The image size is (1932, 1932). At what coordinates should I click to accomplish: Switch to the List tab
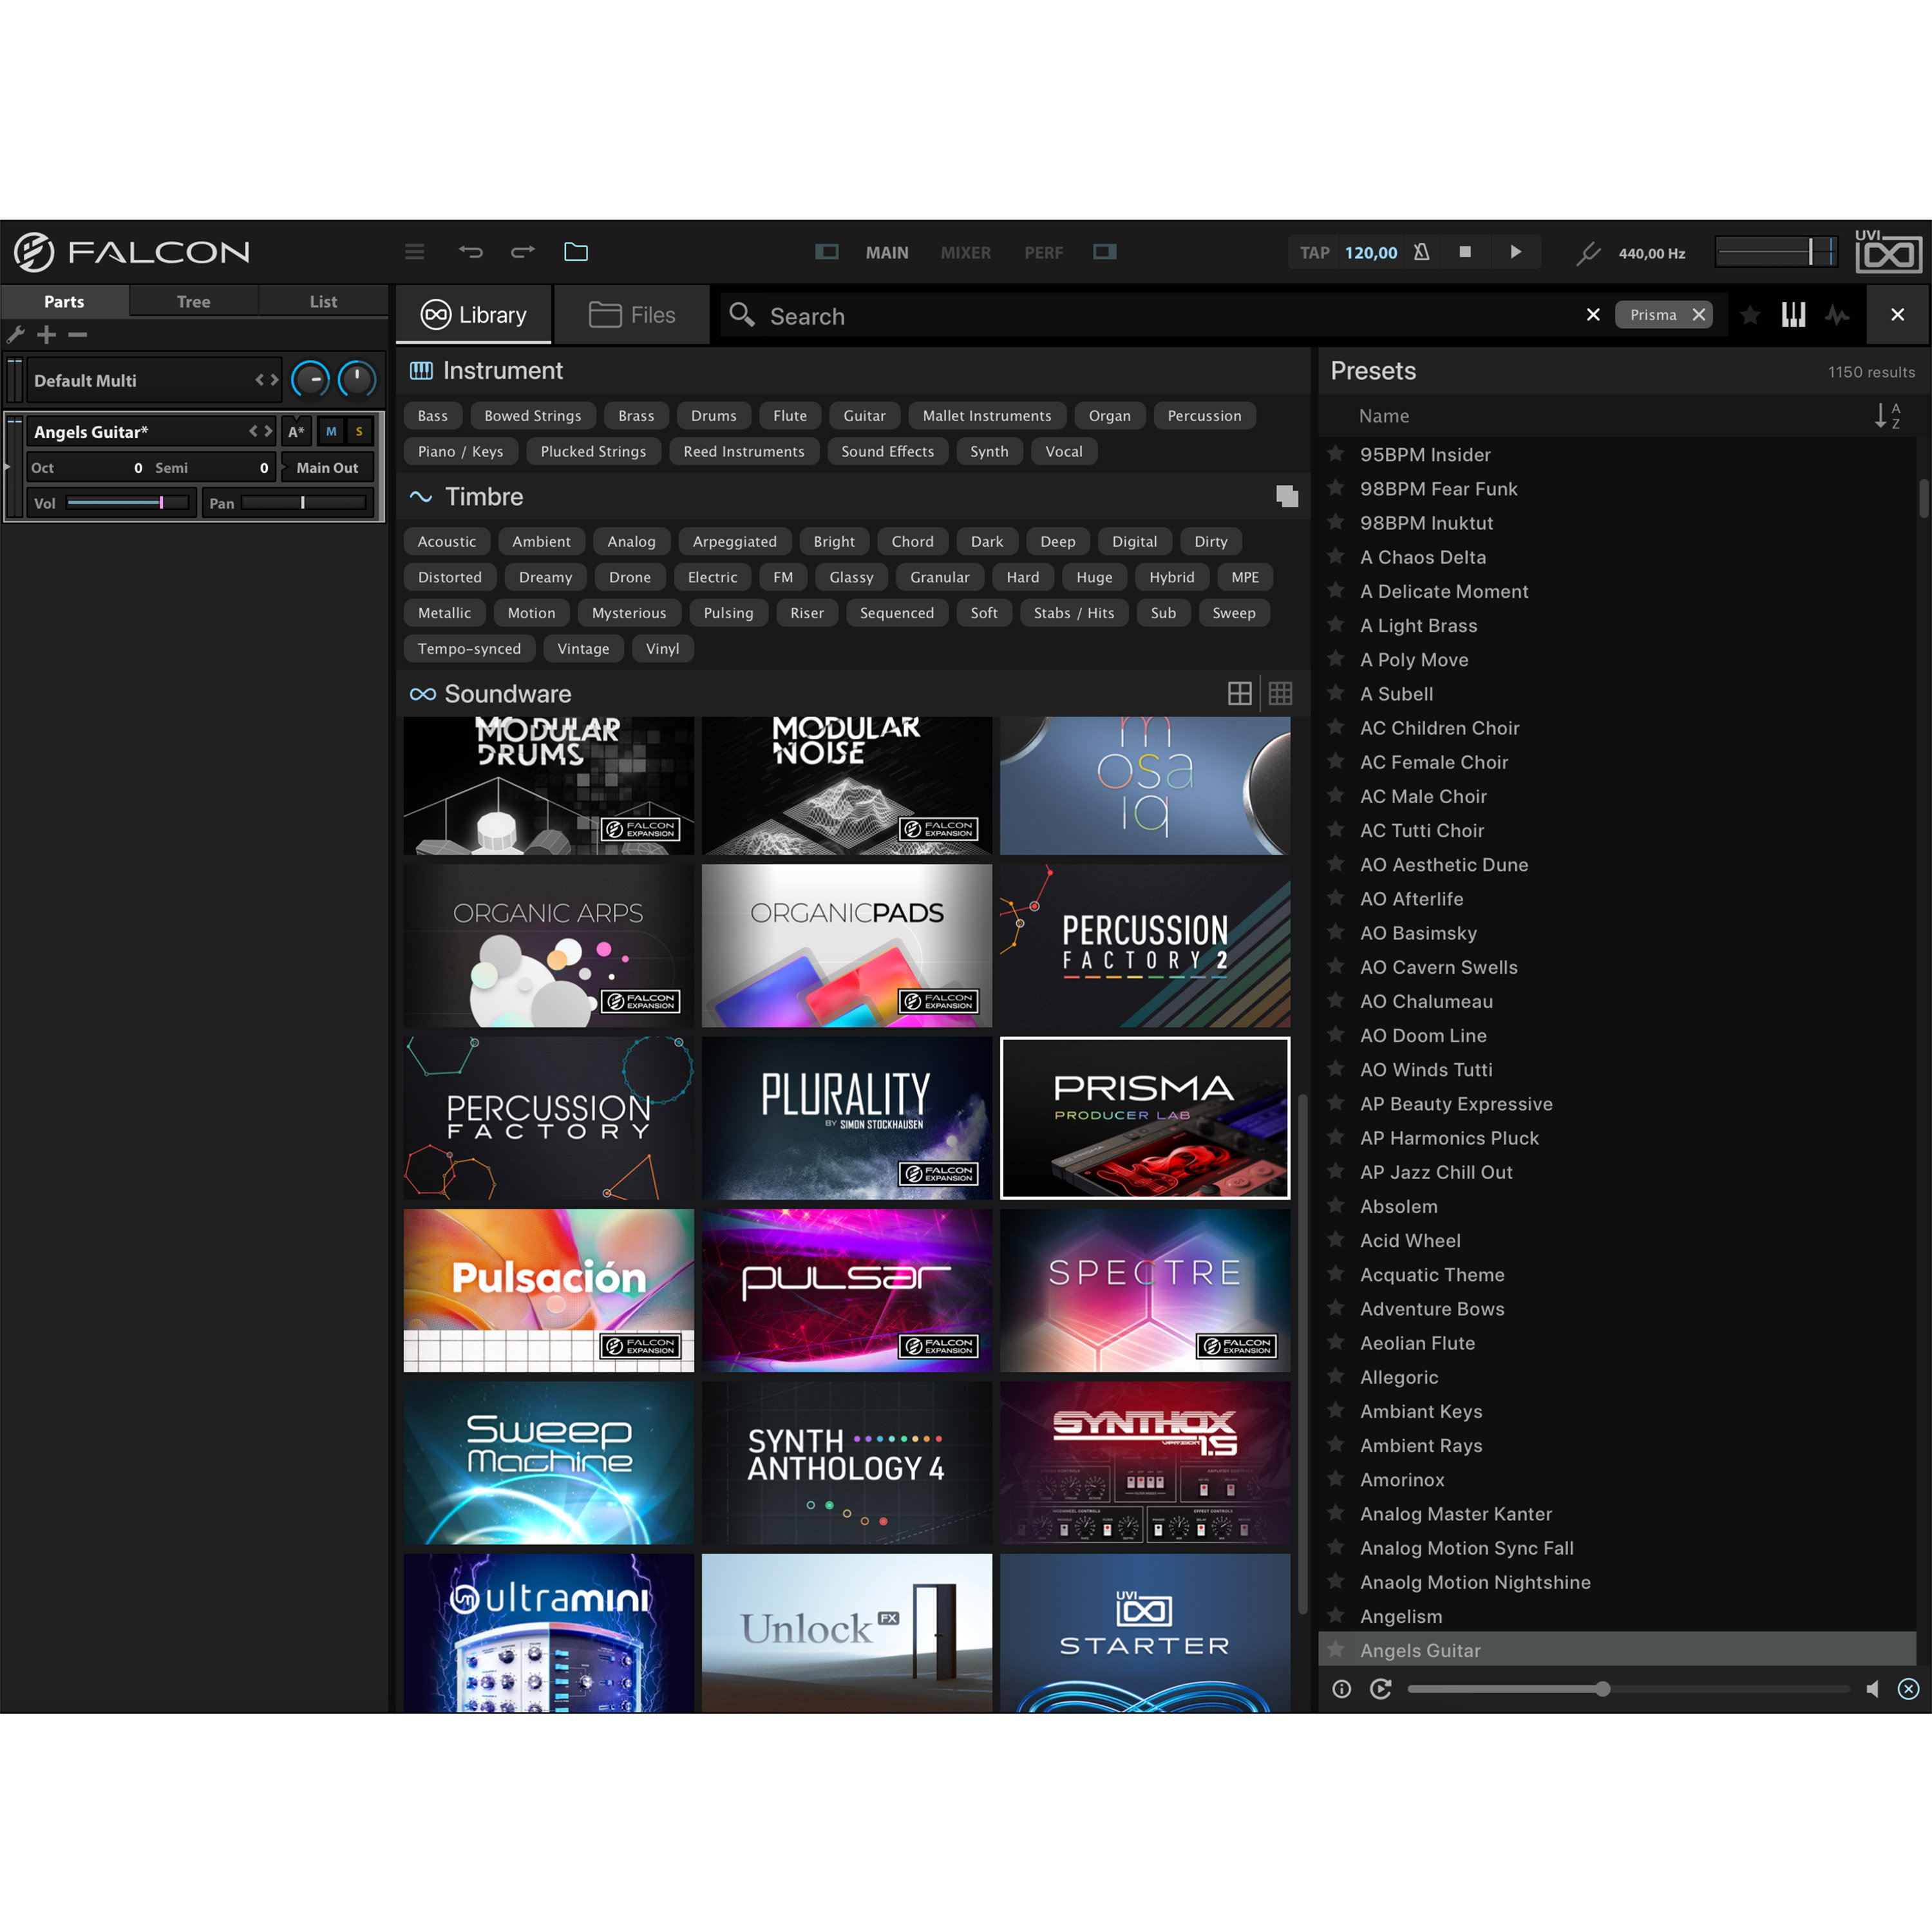point(323,301)
